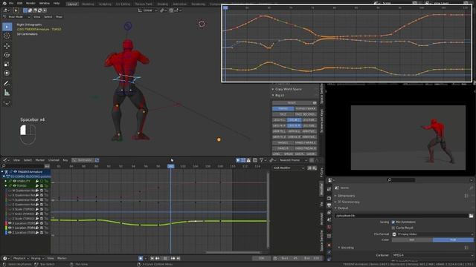Pause the animation playback
The image size is (476, 267).
165,258
